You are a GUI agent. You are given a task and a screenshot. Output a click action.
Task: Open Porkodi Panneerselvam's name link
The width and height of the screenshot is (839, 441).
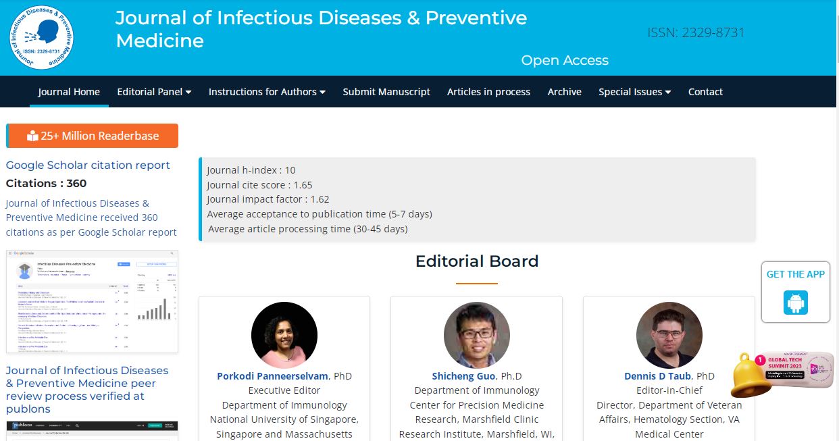pos(273,375)
